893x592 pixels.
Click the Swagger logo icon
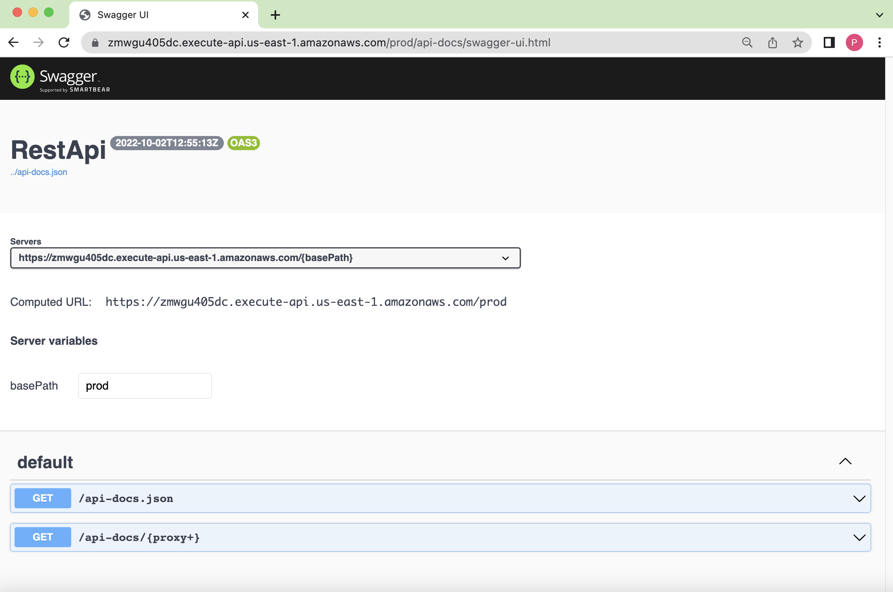pyautogui.click(x=22, y=77)
